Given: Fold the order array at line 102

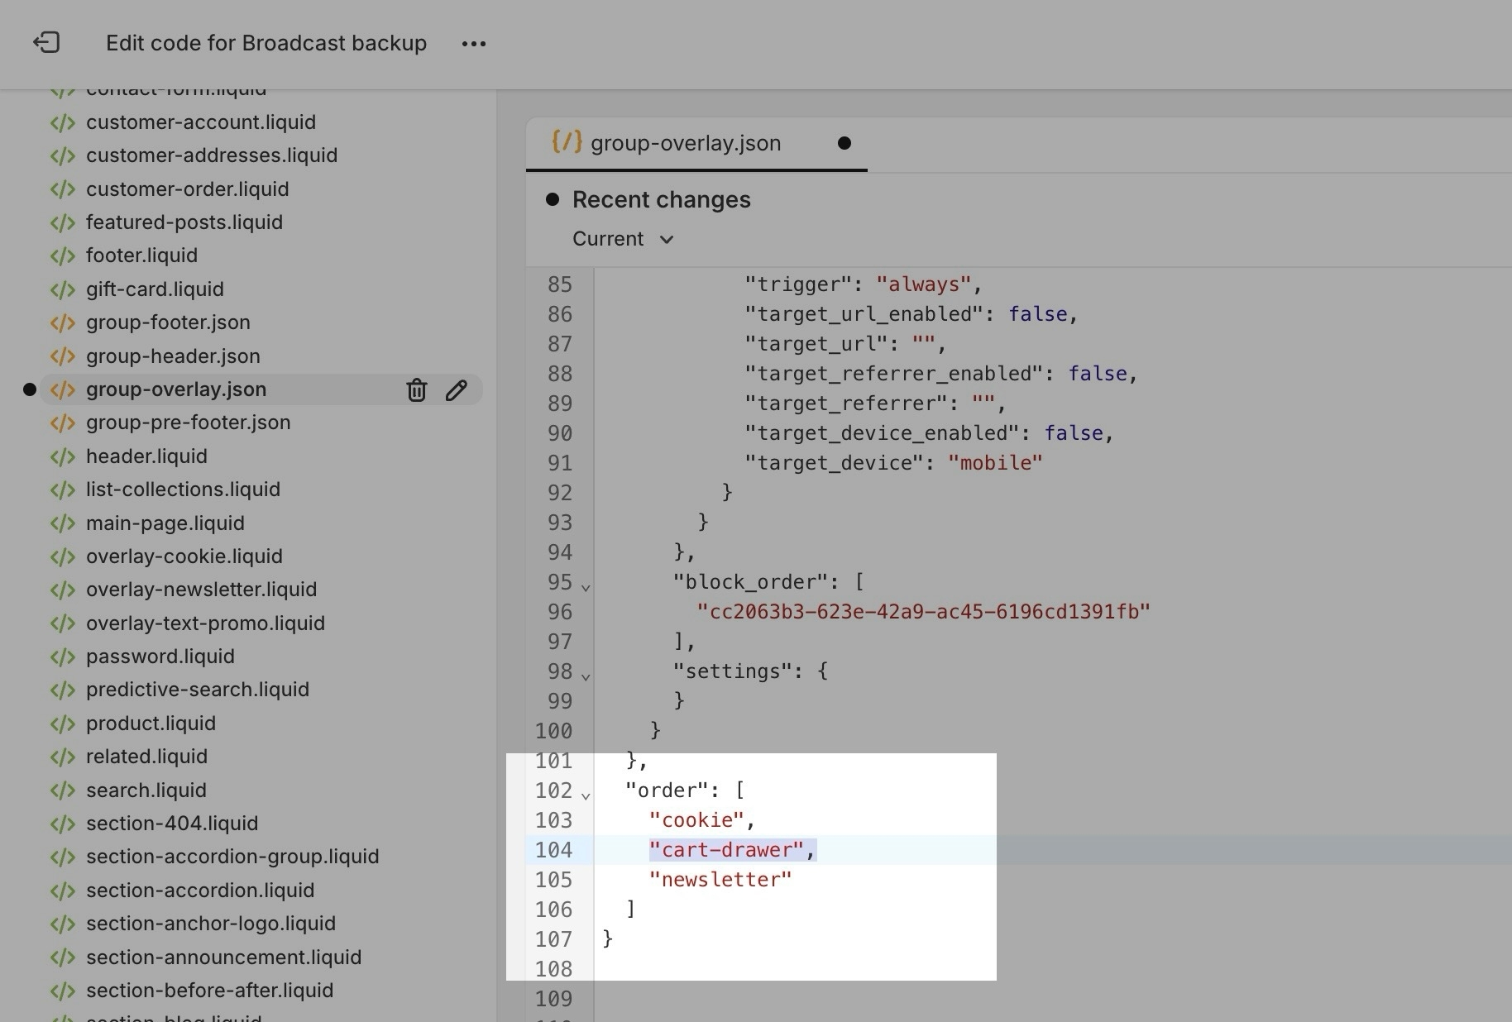Looking at the screenshot, I should click(x=586, y=795).
